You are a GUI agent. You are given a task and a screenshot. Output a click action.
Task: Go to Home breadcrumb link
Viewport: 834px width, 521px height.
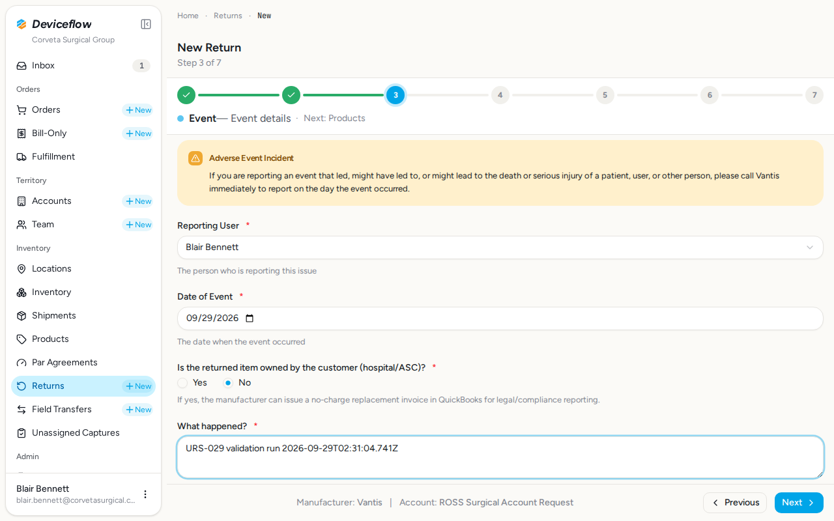click(188, 16)
